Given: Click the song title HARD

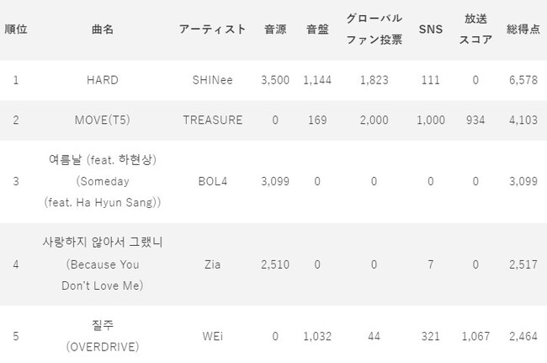Looking at the screenshot, I should click(102, 80).
